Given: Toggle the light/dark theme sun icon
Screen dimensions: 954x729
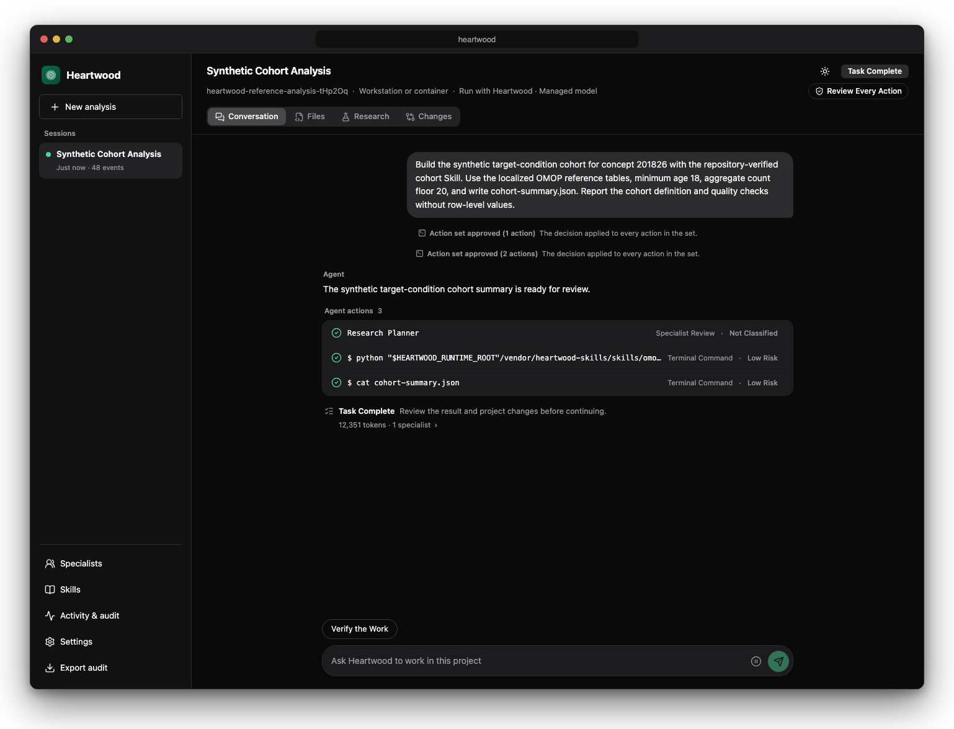Looking at the screenshot, I should click(825, 71).
